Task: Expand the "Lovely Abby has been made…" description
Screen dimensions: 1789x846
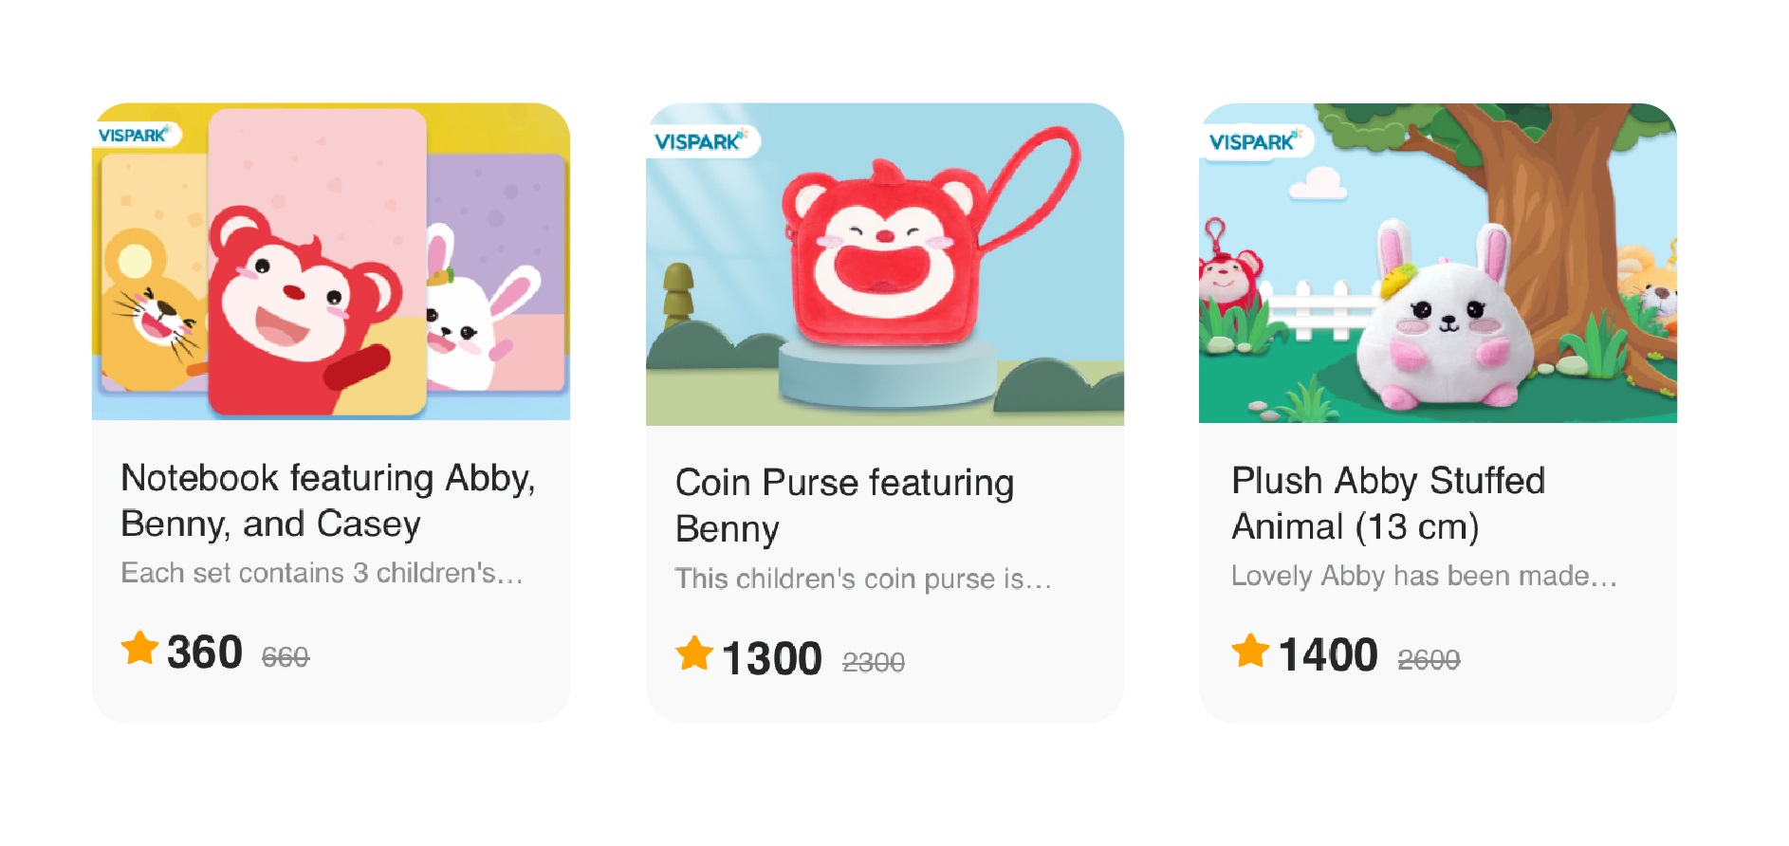Action: tap(1424, 576)
